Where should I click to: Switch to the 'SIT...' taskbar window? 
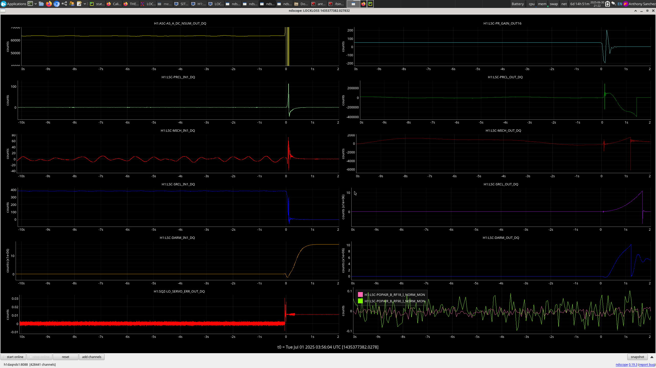[182, 4]
